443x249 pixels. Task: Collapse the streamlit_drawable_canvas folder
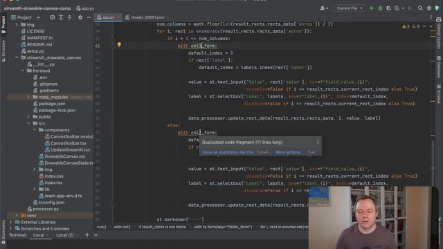click(x=17, y=57)
